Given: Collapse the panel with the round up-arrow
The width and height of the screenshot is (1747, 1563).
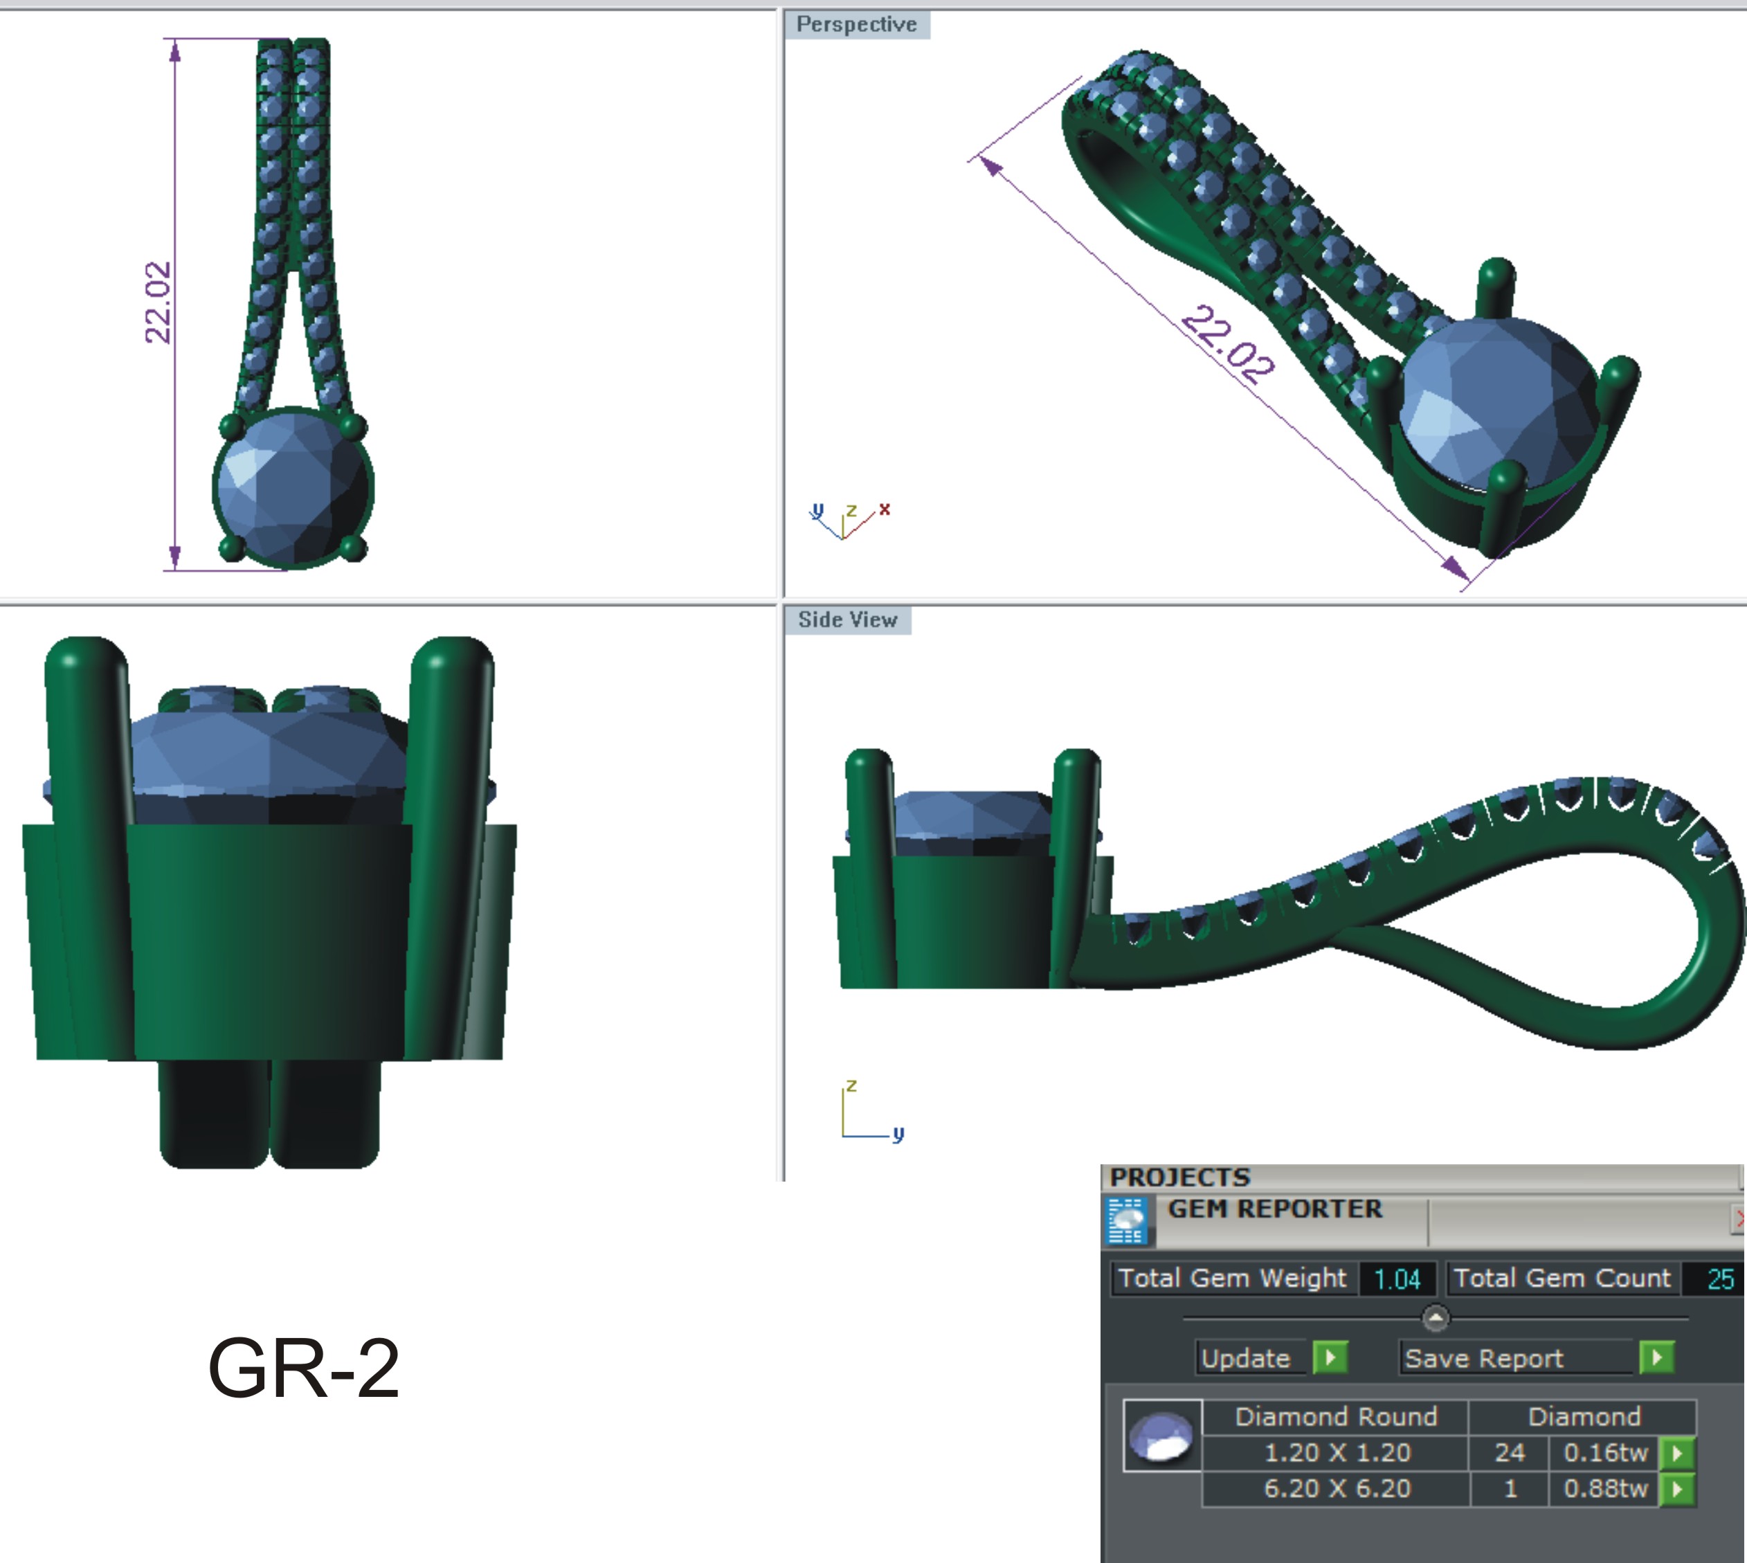Looking at the screenshot, I should (1436, 1317).
